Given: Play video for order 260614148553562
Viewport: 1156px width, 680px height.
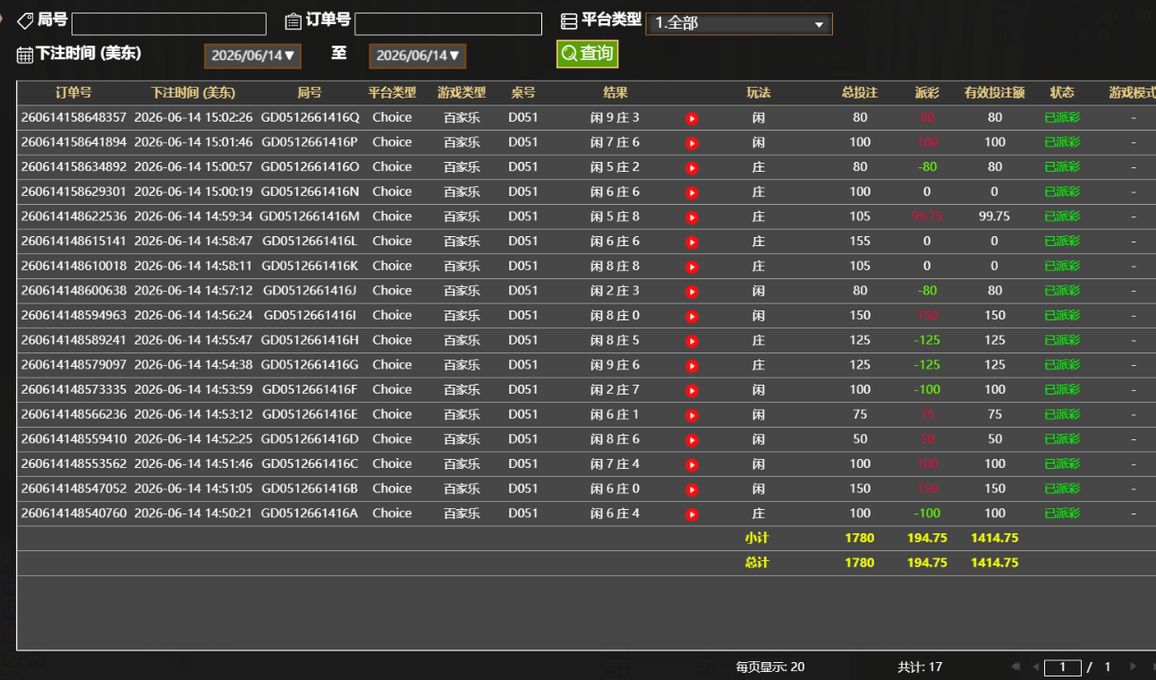Looking at the screenshot, I should [x=692, y=465].
